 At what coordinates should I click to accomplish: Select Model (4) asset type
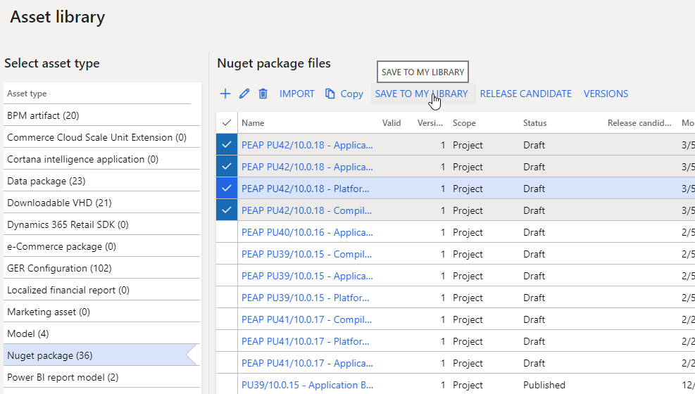coord(101,333)
